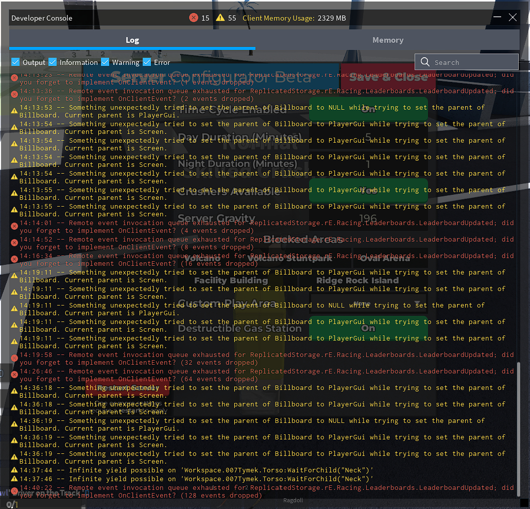Click warning icon beside 14:37:44 Infinite yield entry
The height and width of the screenshot is (509, 530).
coord(14,470)
